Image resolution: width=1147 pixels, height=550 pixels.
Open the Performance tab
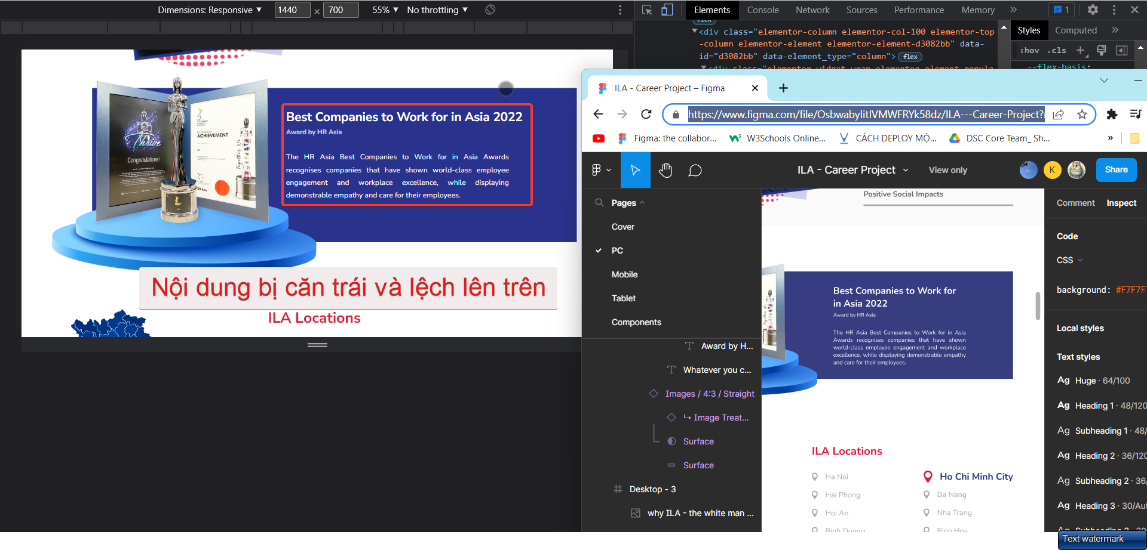pos(919,10)
